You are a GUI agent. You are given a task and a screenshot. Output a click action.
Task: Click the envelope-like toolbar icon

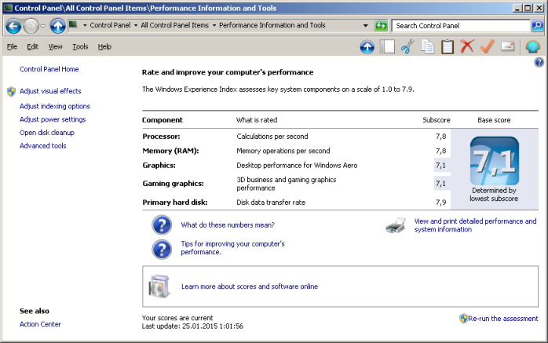pyautogui.click(x=507, y=46)
